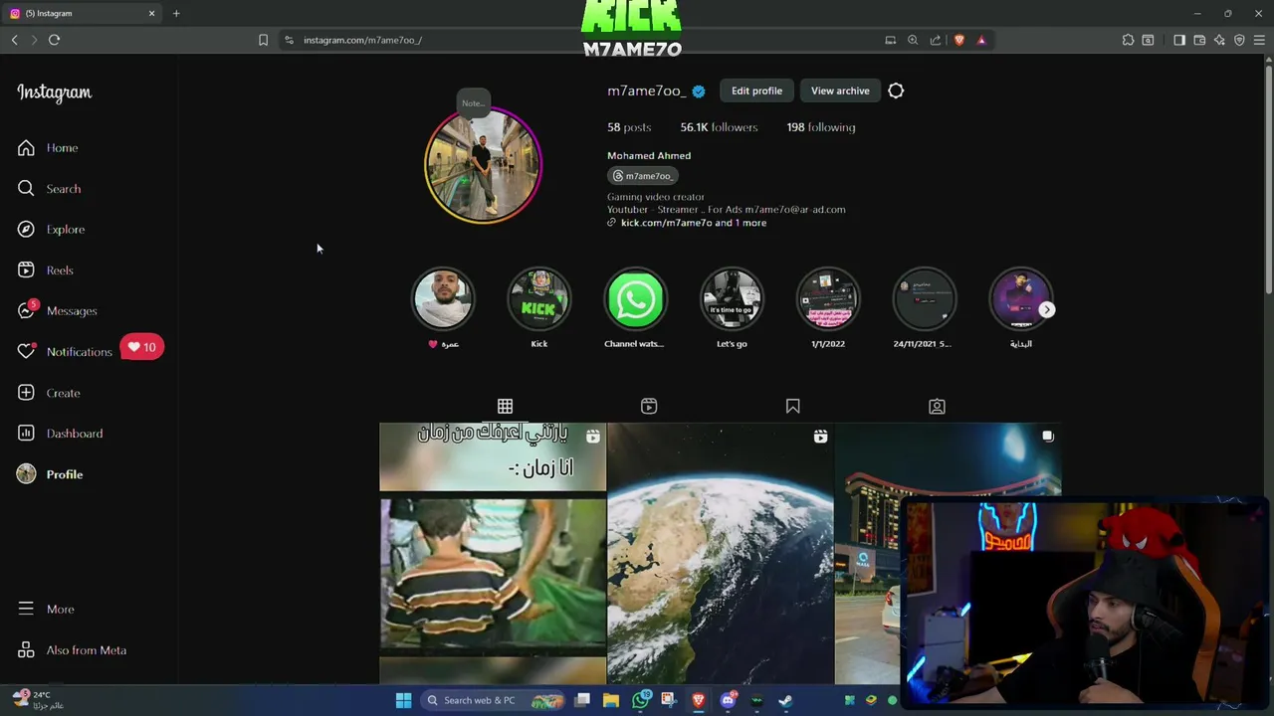Open the عمرة highlight
This screenshot has height=716, width=1274.
click(443, 299)
